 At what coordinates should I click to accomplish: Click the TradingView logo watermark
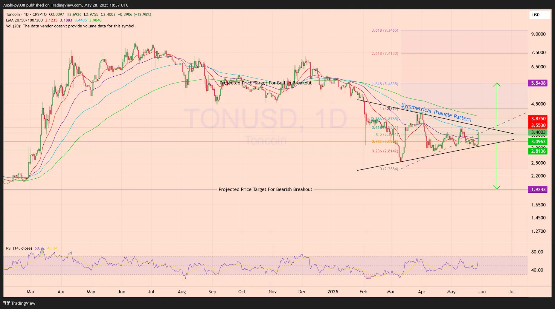tap(19, 303)
